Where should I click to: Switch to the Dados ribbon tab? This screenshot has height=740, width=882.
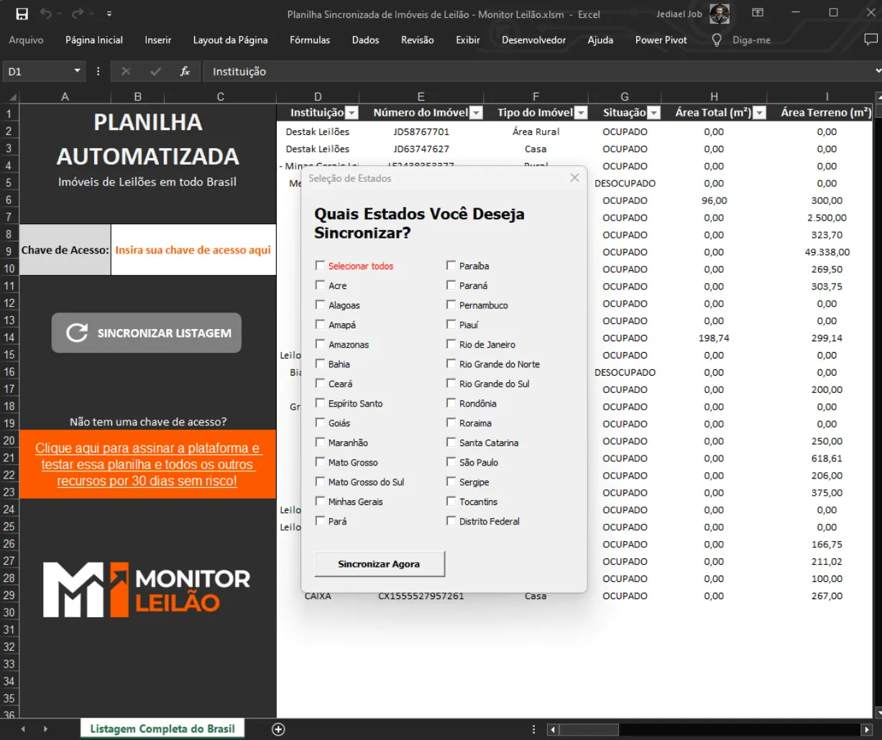tap(365, 40)
